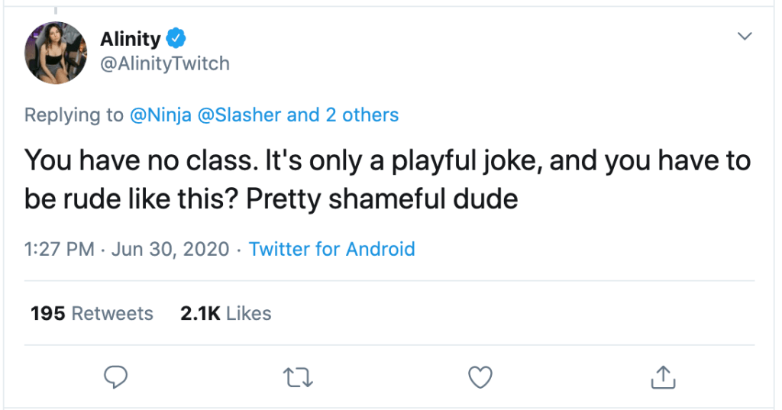Image resolution: width=782 pixels, height=410 pixels.
Task: Retweet this tweet using the retweet icon
Action: 296,376
